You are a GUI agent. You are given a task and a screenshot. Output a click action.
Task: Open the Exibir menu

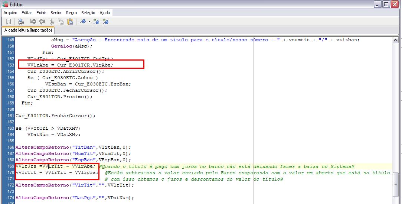coord(41,13)
